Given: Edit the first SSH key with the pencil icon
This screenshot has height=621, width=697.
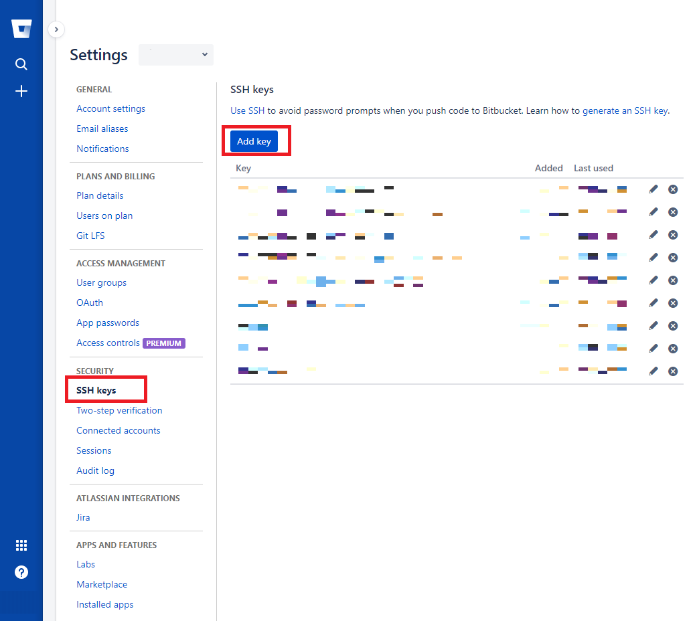Looking at the screenshot, I should 653,189.
